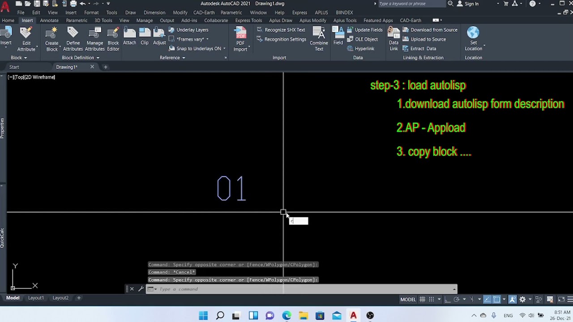Open Microsoft Edge from the taskbar

point(286,316)
